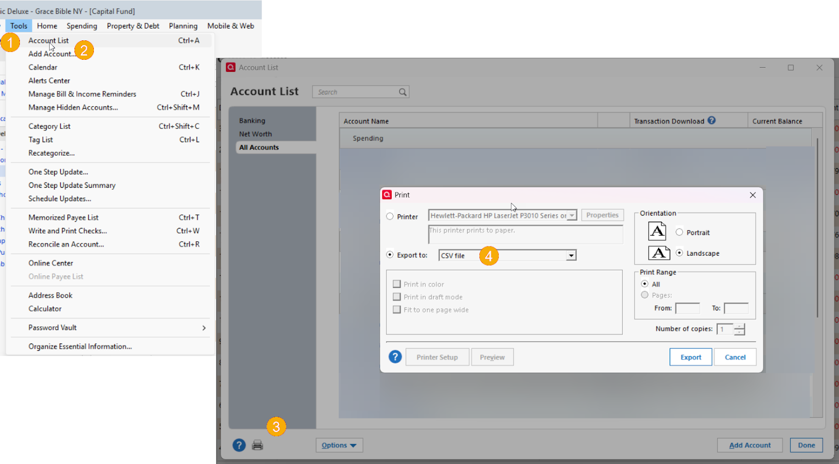
Task: Open the printer selection dropdown
Action: point(572,215)
